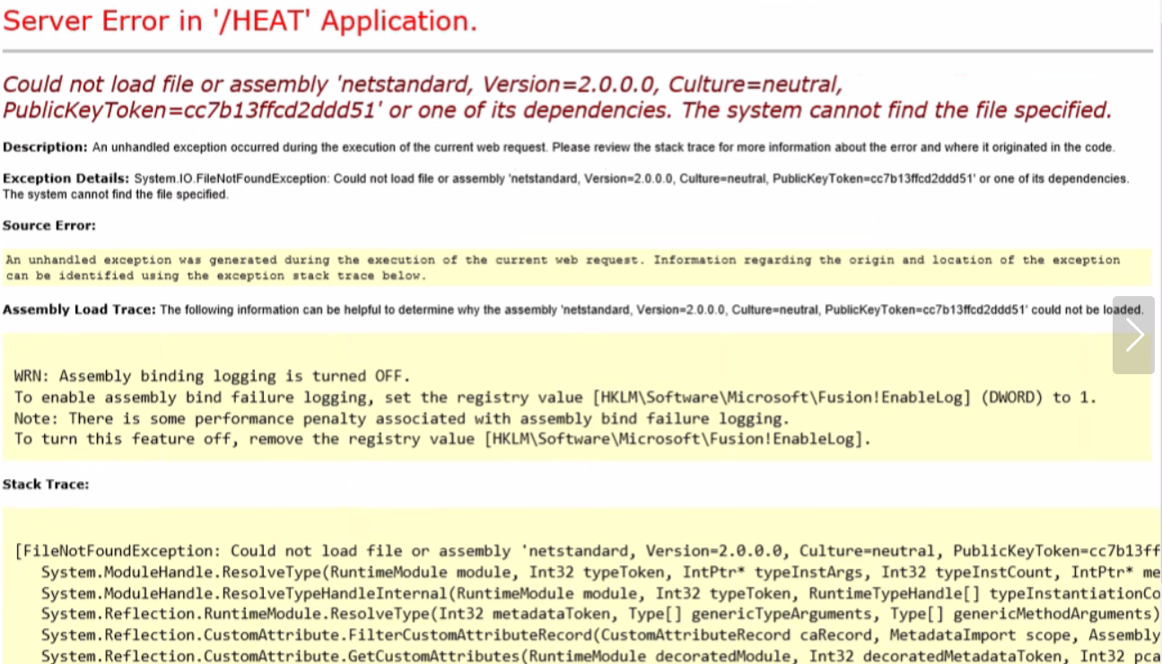
Task: Select the 'Server Error in /HEAT' heading
Action: coord(240,21)
